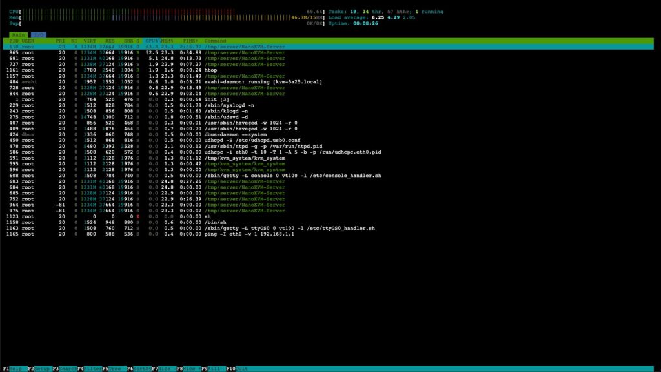Sort by the NI column header

click(x=74, y=41)
